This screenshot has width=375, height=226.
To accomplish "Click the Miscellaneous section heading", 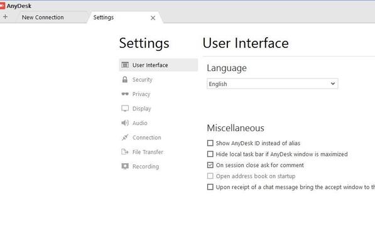I will coord(236,128).
